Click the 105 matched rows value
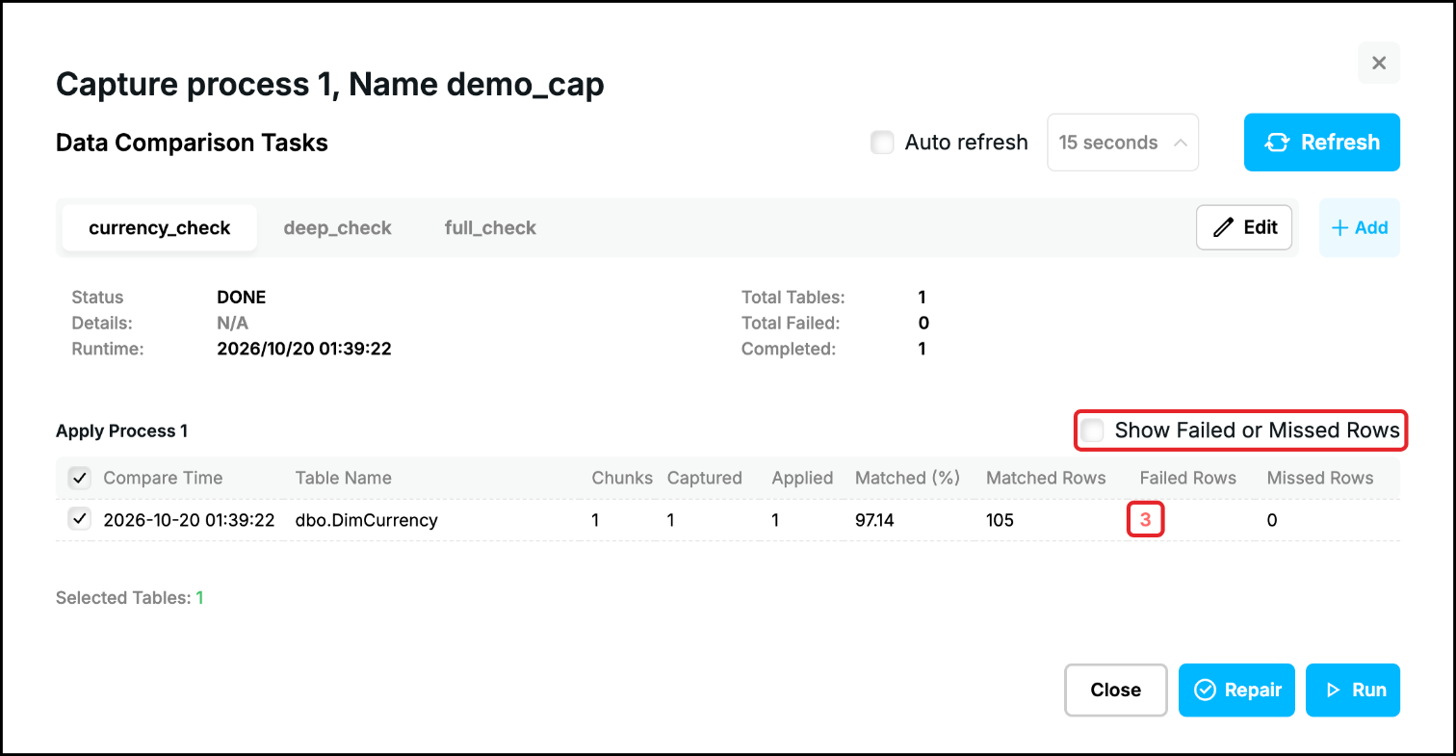The image size is (1456, 756). point(1000,520)
